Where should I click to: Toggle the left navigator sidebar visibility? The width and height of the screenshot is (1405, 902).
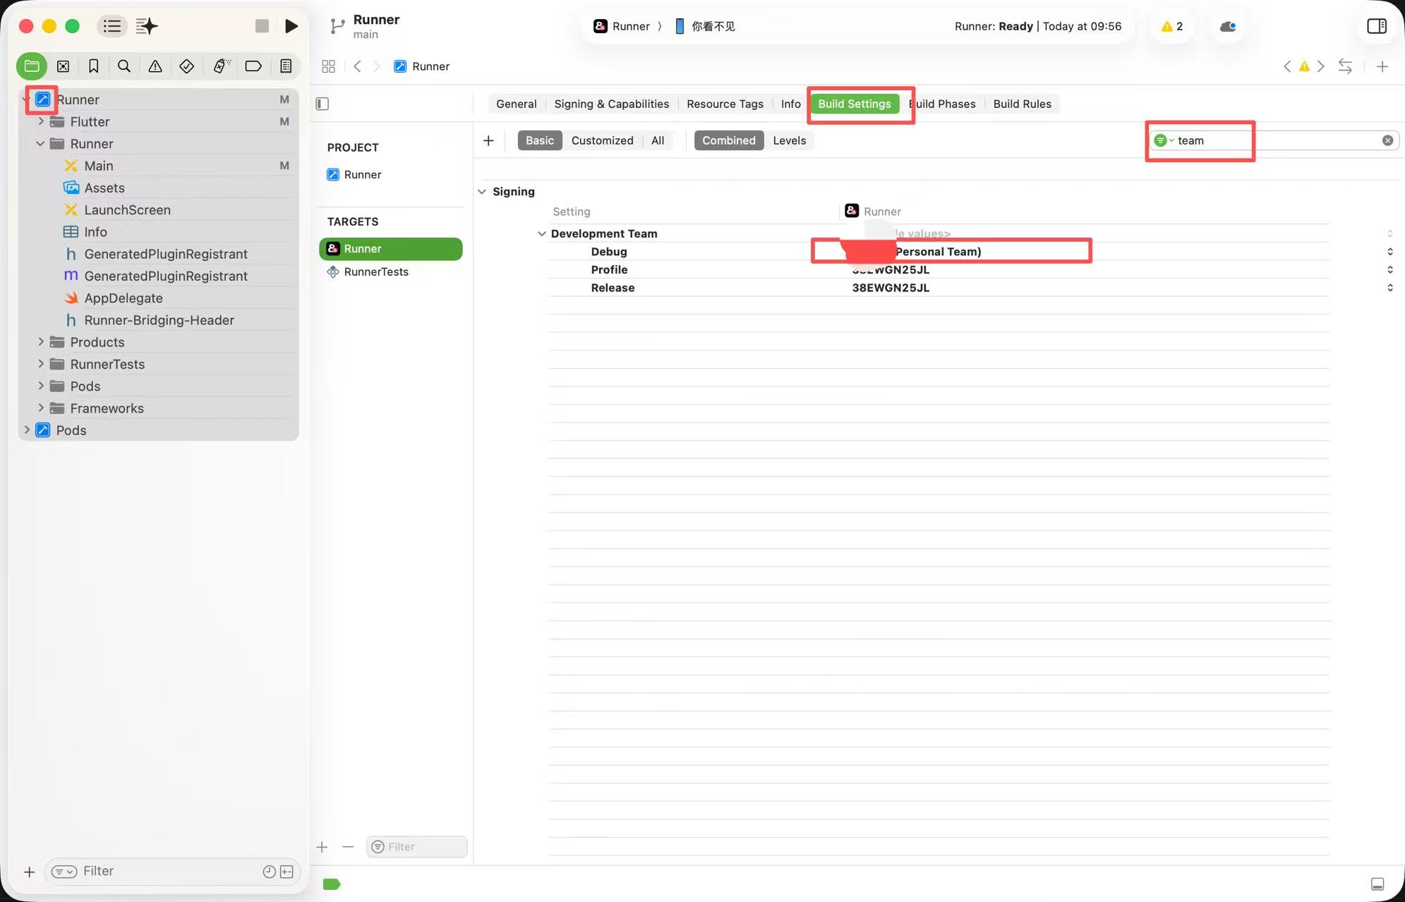pos(322,103)
